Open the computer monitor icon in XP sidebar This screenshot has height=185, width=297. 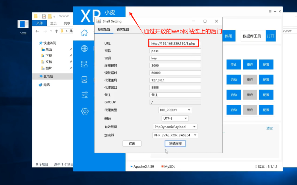(x=84, y=79)
